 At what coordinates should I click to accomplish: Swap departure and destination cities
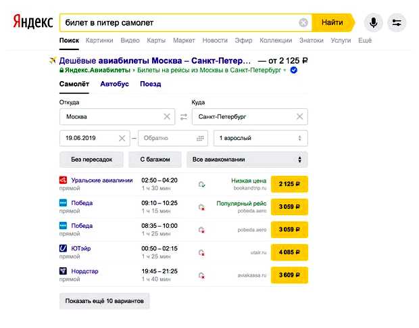pos(183,117)
